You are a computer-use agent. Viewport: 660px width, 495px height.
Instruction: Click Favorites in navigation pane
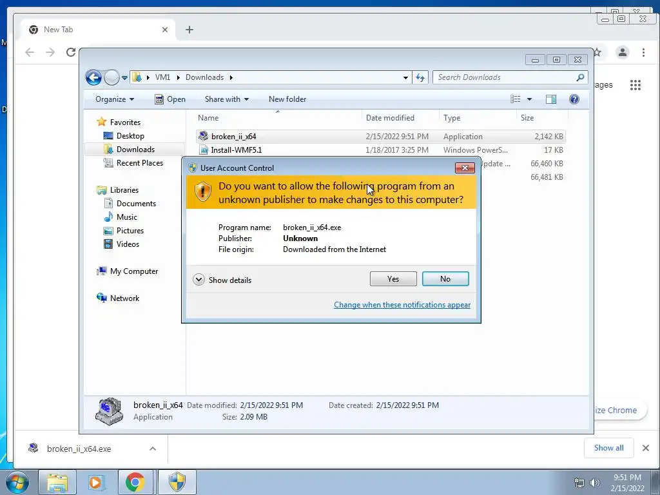point(125,122)
